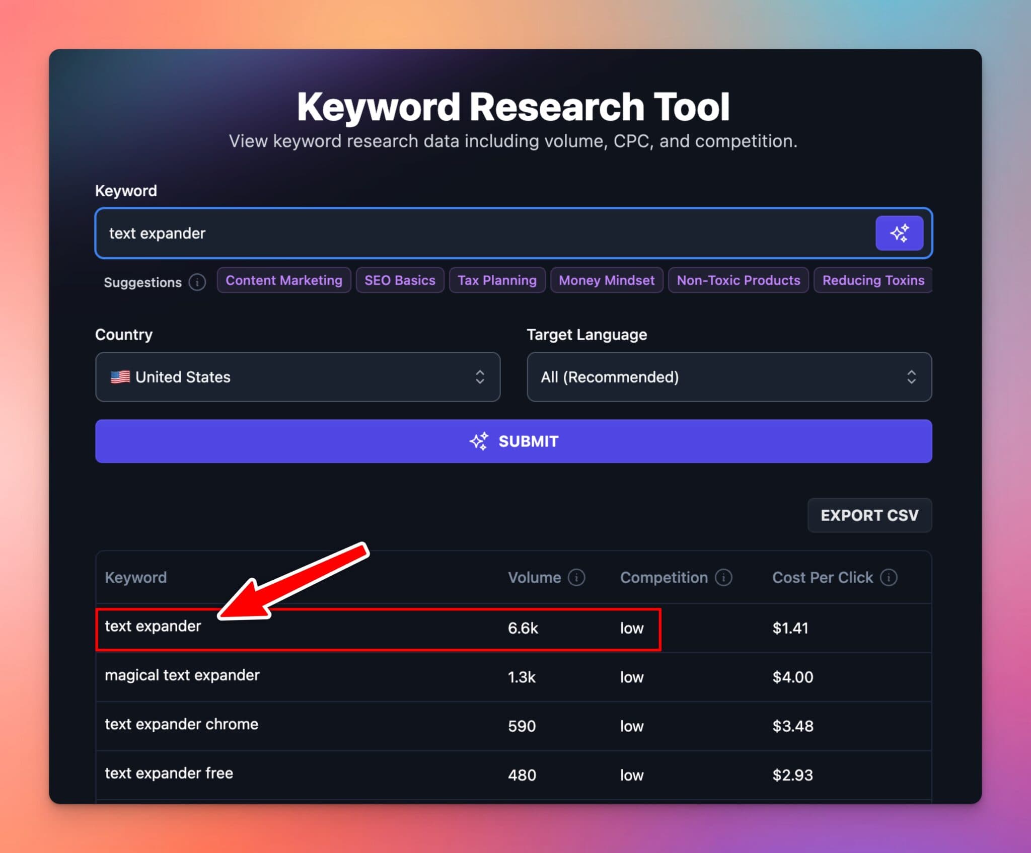Select the Non-Toxic Products suggestion
The width and height of the screenshot is (1031, 853).
pyautogui.click(x=738, y=280)
